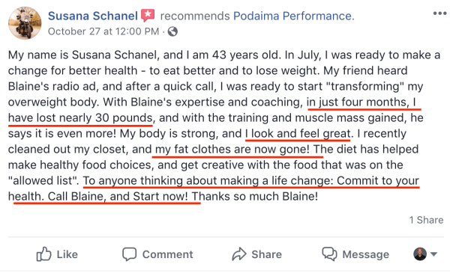Click the Comment text label
The width and height of the screenshot is (450, 273).
pyautogui.click(x=167, y=254)
